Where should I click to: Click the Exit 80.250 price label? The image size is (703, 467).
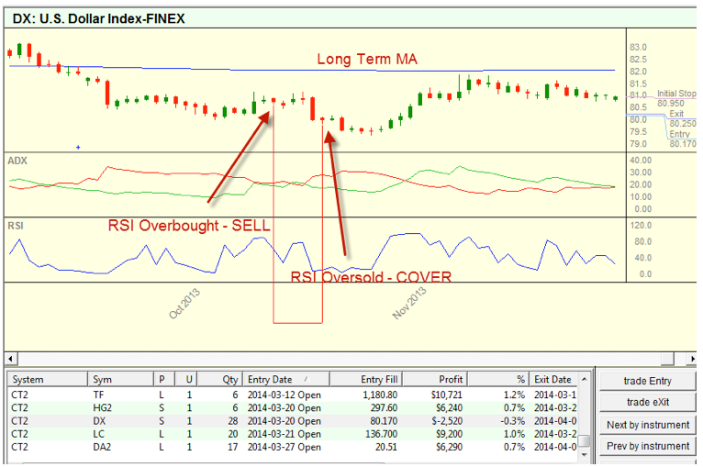pyautogui.click(x=682, y=118)
